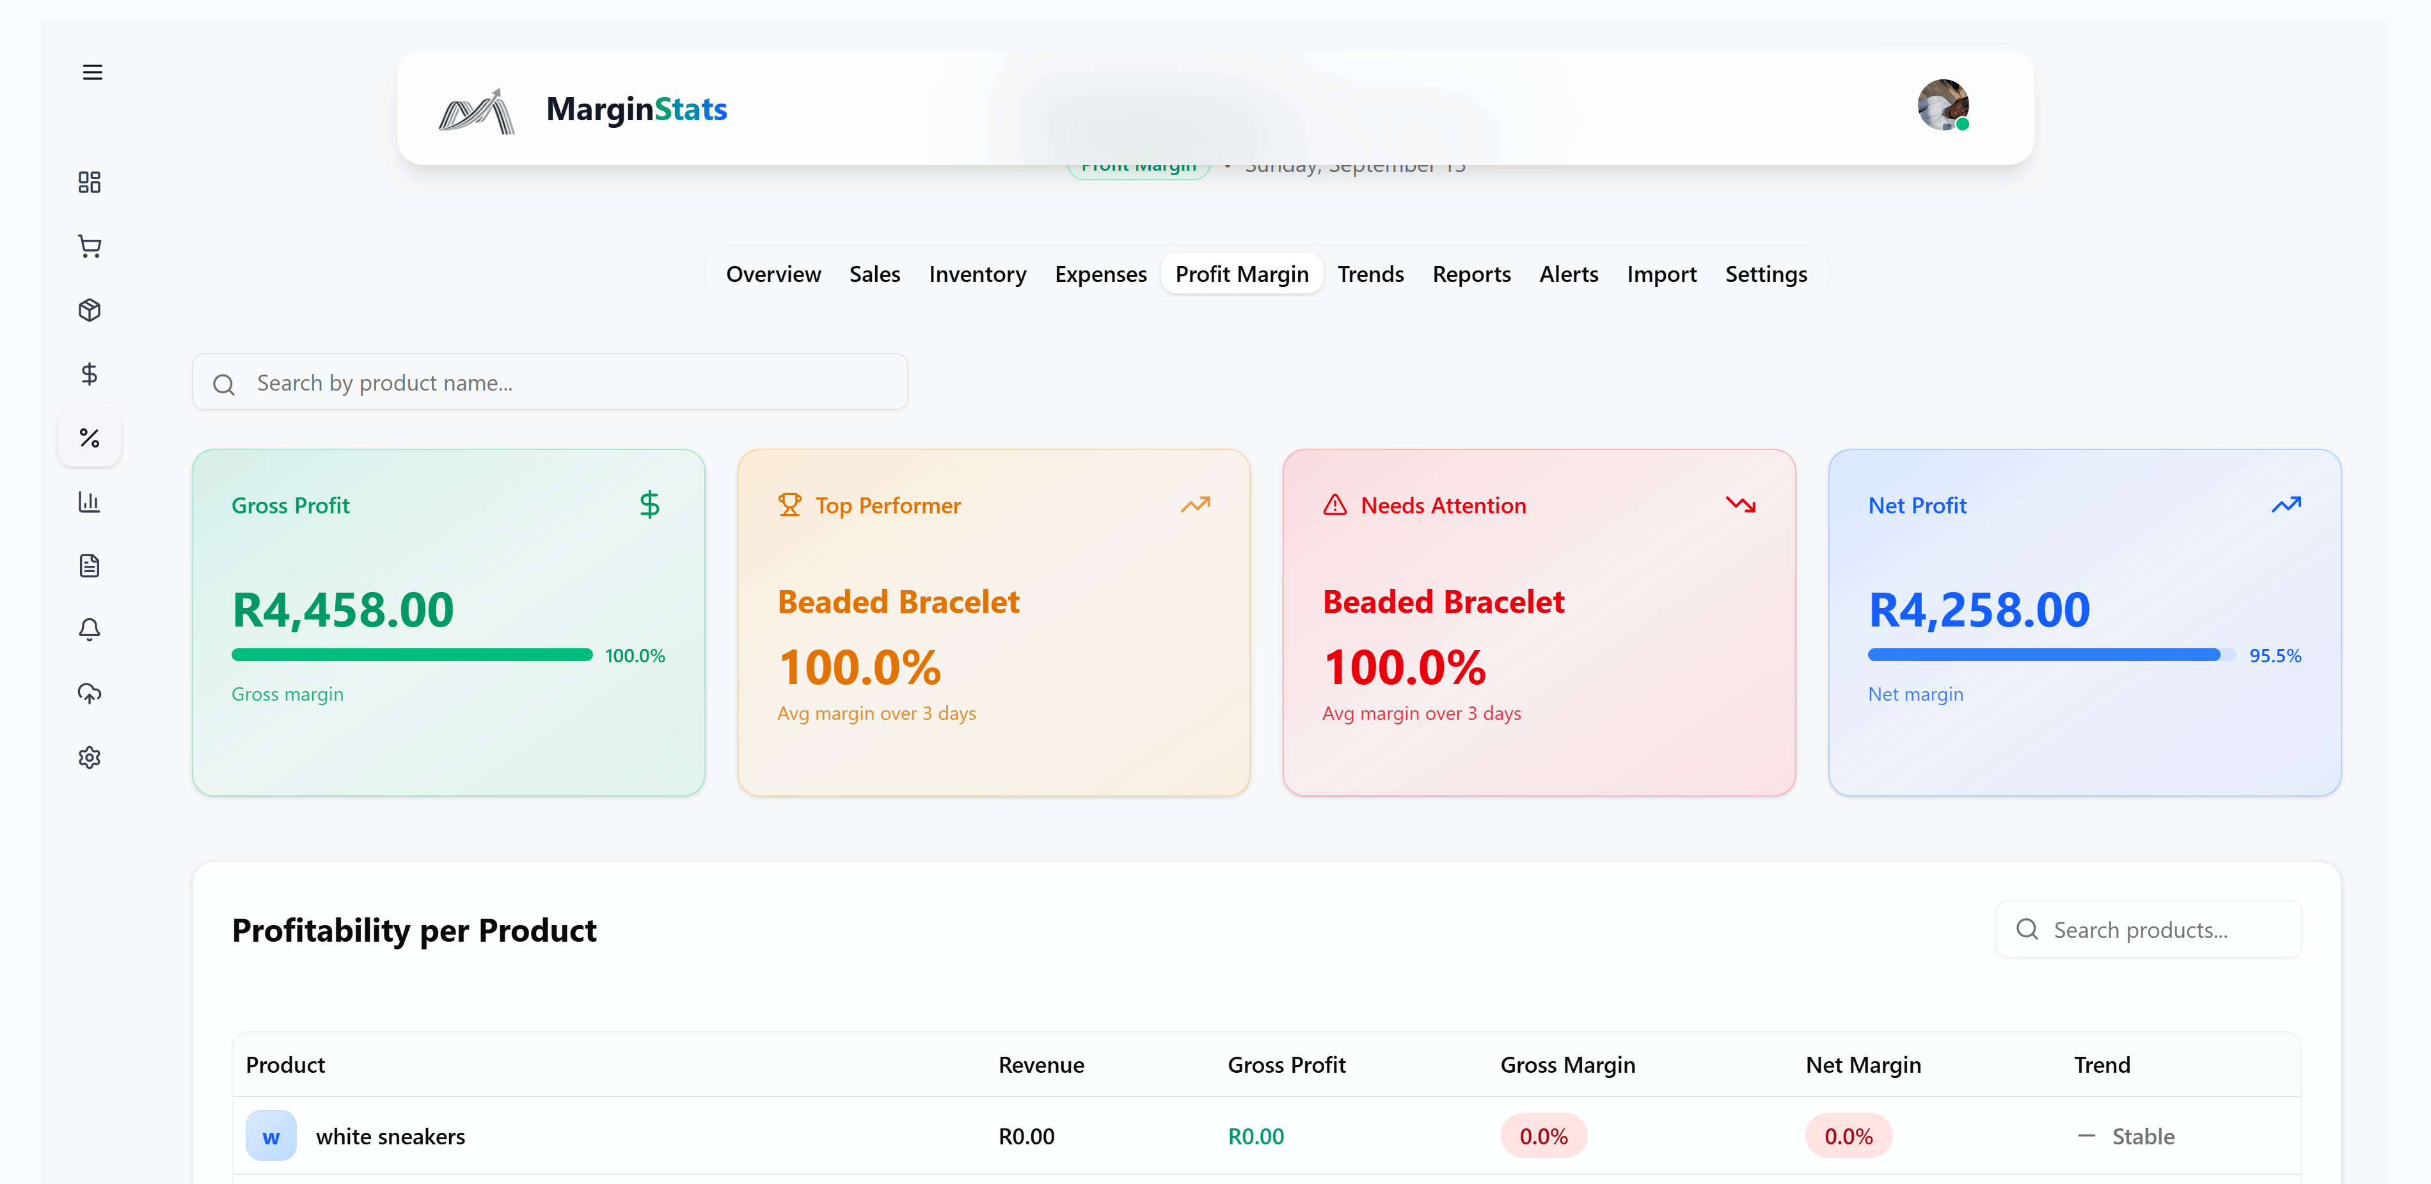The width and height of the screenshot is (2431, 1184).
Task: Click the MarginStats logo icon
Action: tap(477, 111)
